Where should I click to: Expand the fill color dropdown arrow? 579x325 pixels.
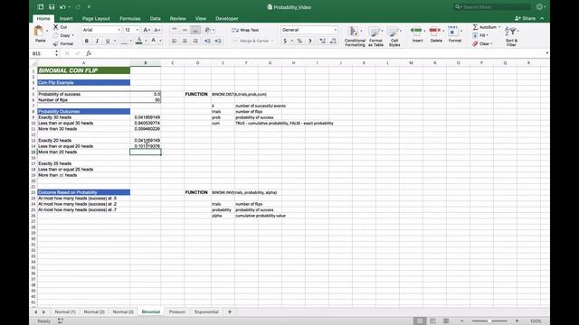146,41
